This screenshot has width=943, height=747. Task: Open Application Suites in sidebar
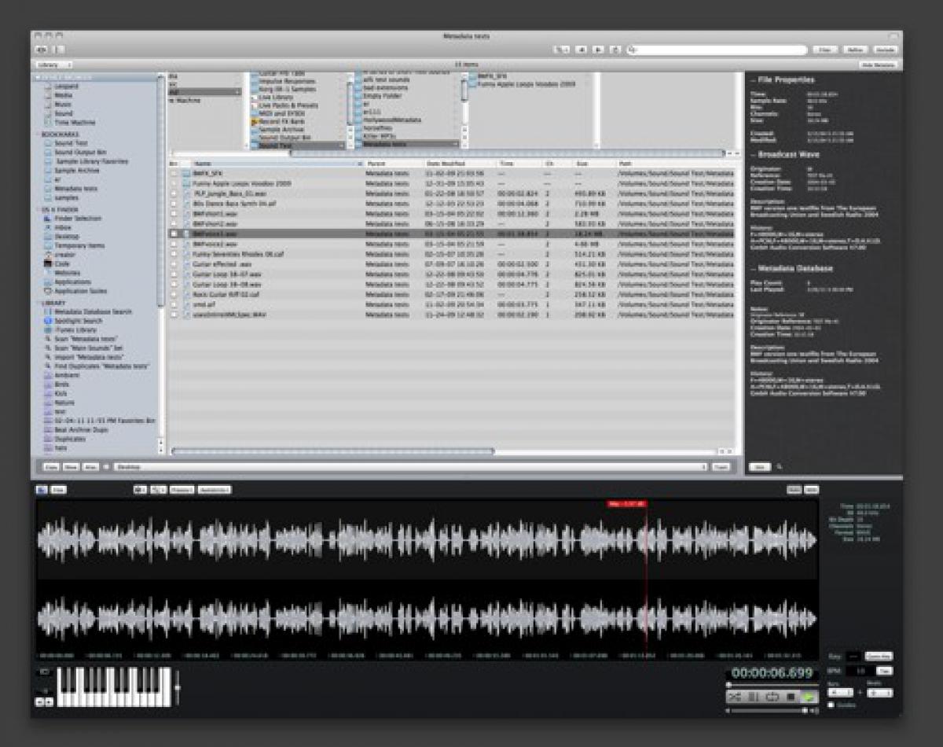80,291
